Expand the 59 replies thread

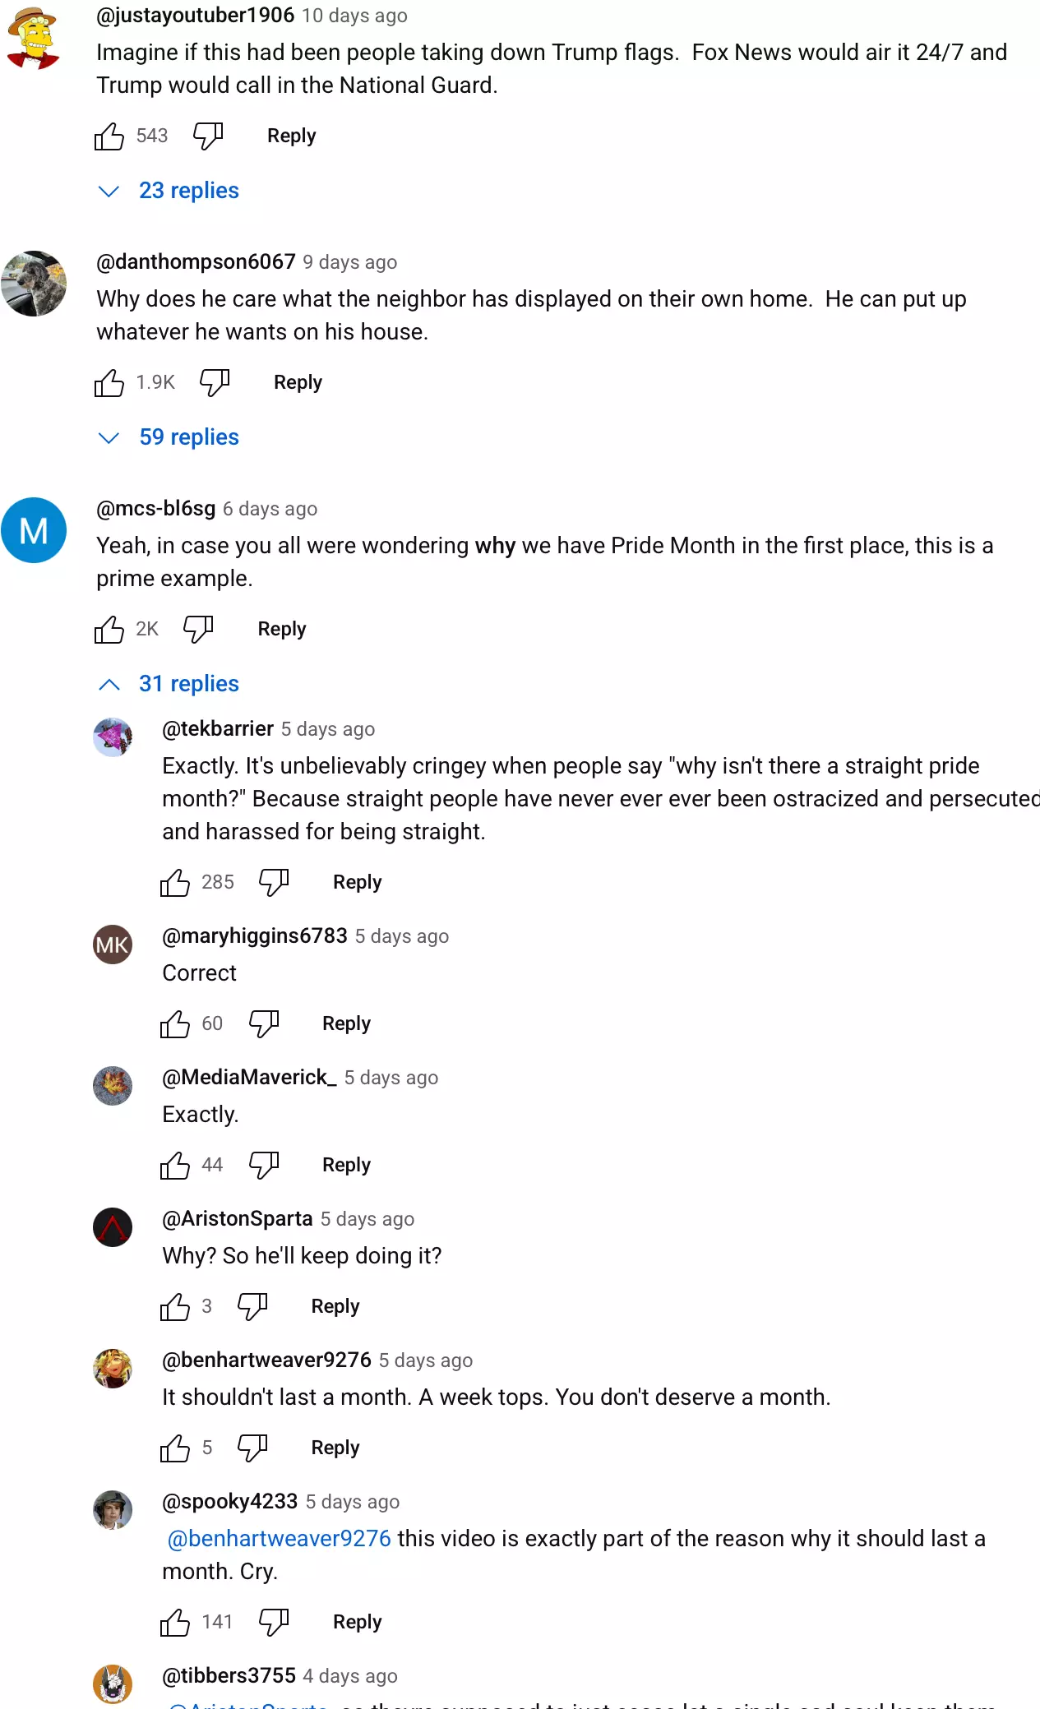pos(188,437)
